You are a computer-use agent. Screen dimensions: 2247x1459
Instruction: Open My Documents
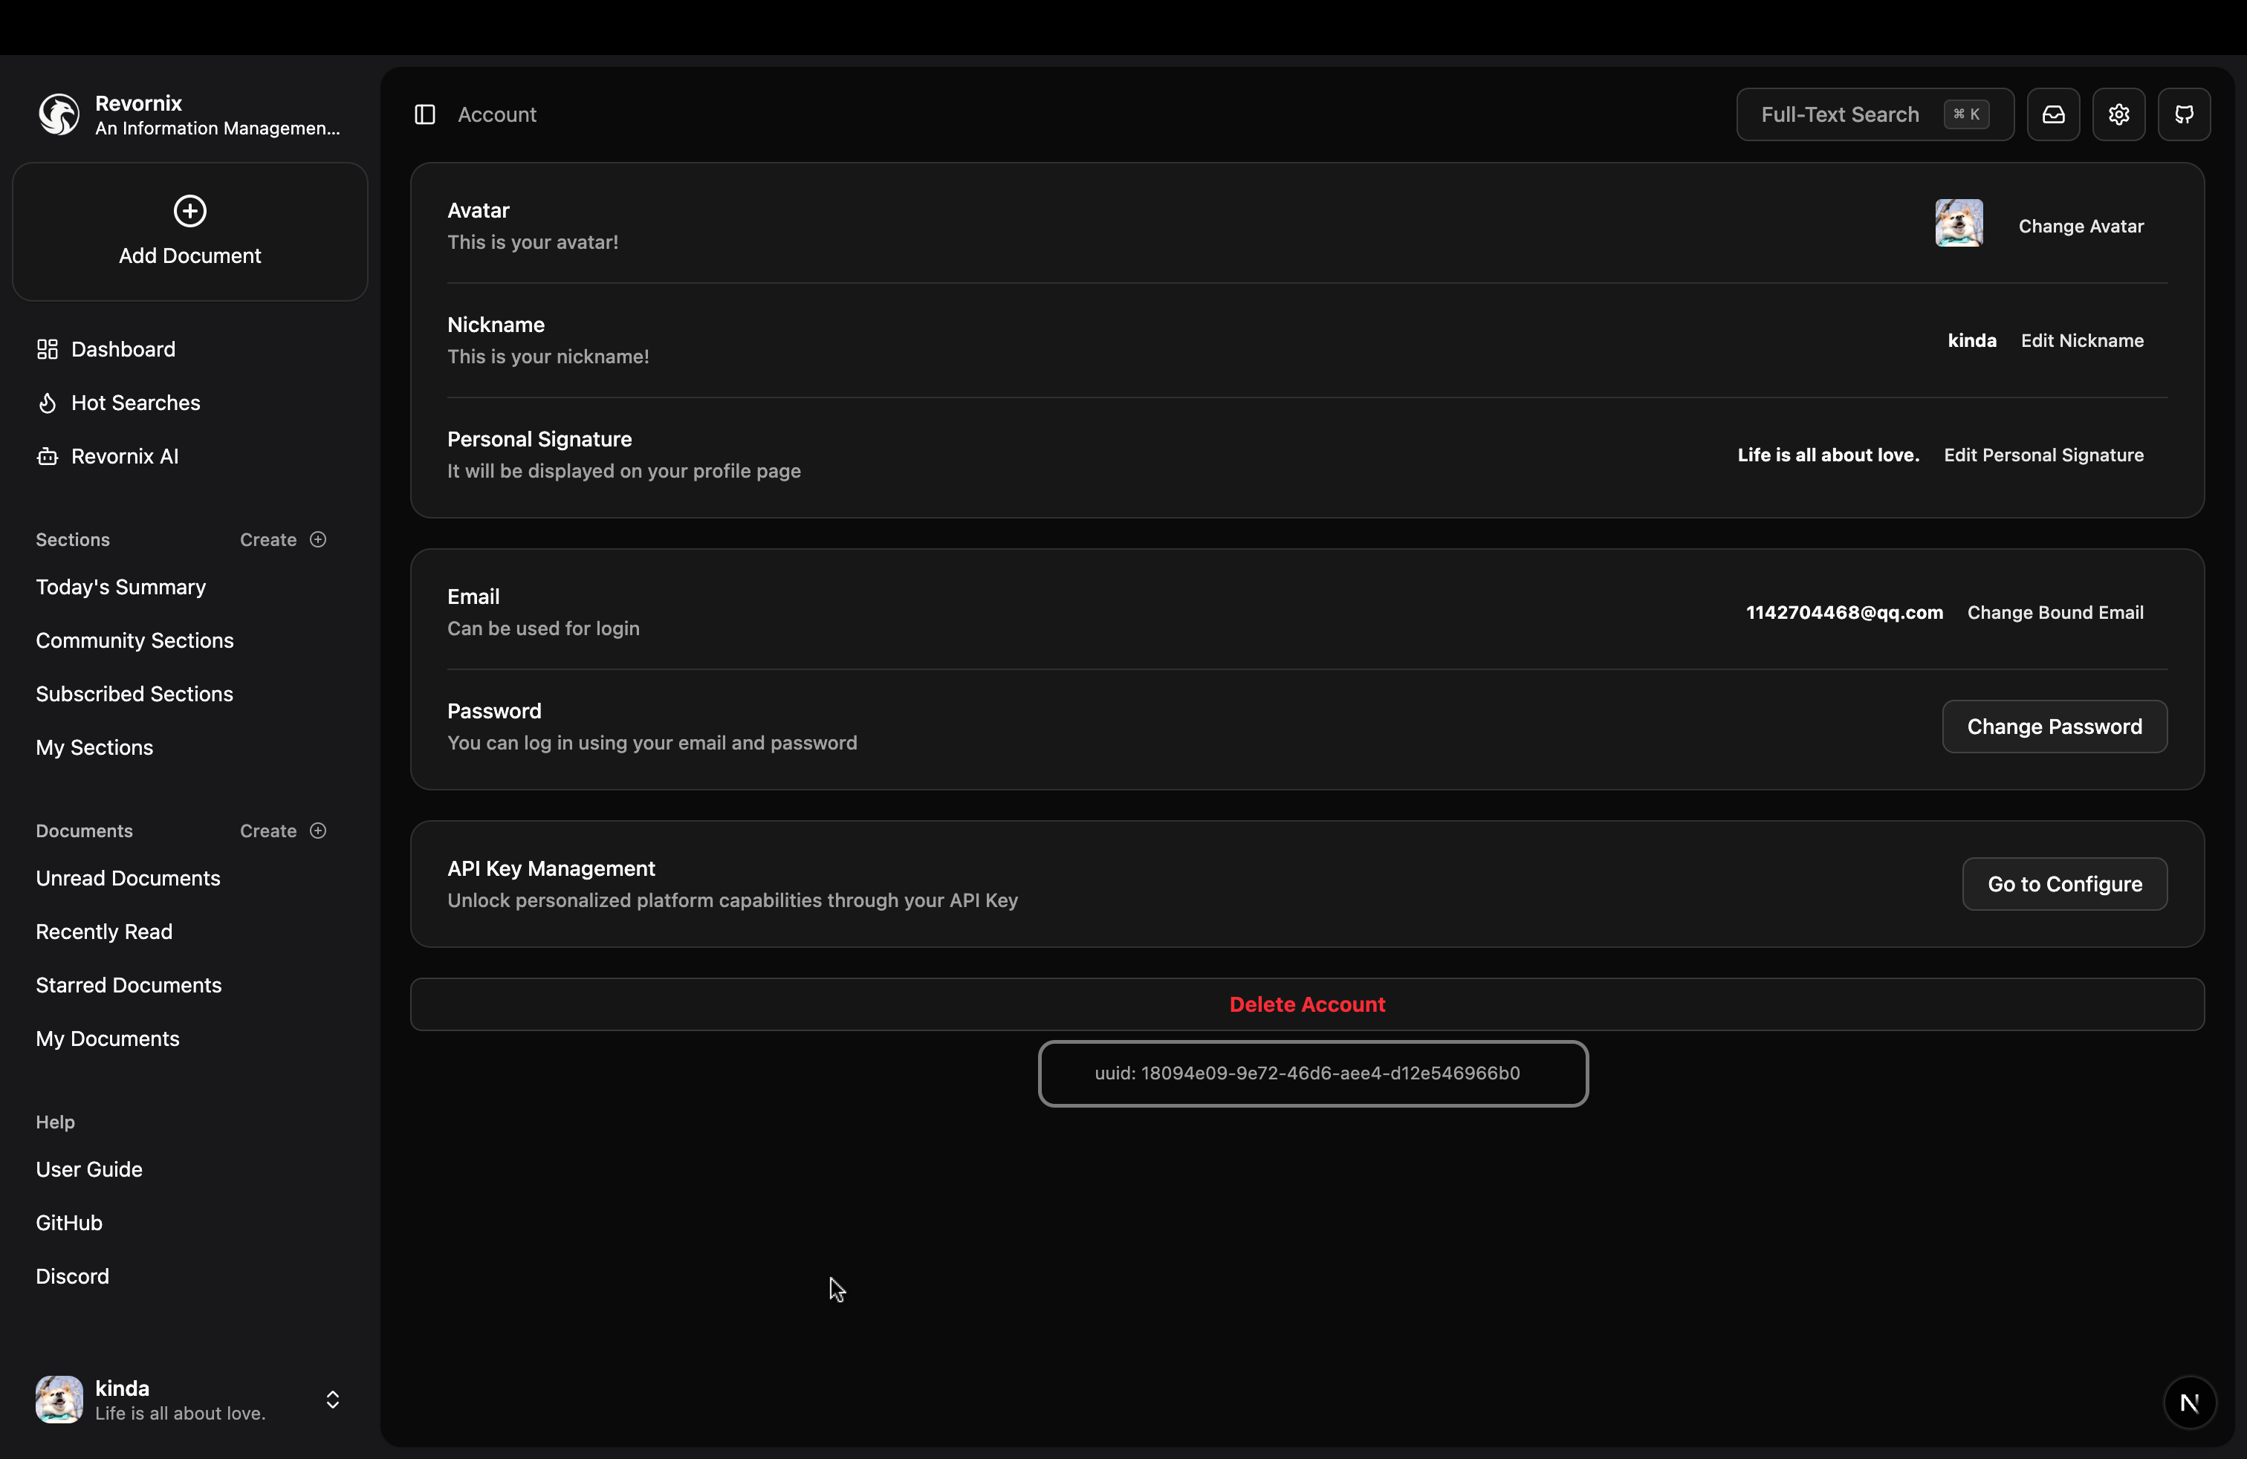(x=108, y=1039)
